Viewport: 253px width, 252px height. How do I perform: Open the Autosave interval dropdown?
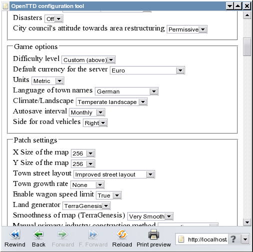pyautogui.click(x=87, y=112)
